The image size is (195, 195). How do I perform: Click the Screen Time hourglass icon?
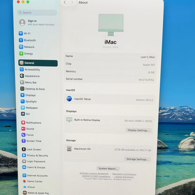click(23, 141)
